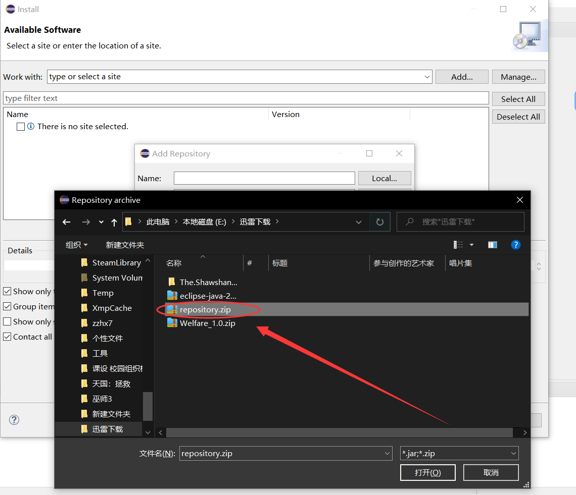
Task: Toggle Contact all checkbox
Action: (7, 337)
